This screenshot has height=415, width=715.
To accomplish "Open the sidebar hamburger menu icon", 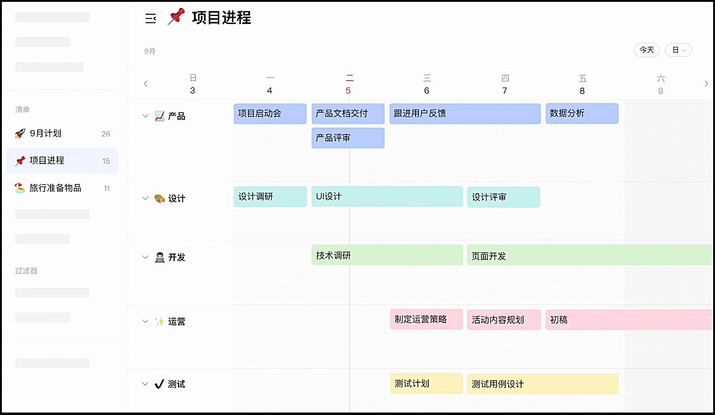I will pyautogui.click(x=150, y=18).
